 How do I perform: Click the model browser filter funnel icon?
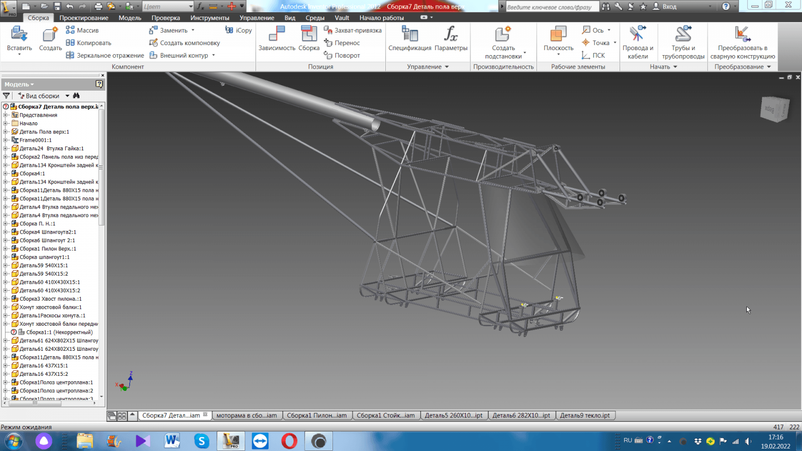7,96
